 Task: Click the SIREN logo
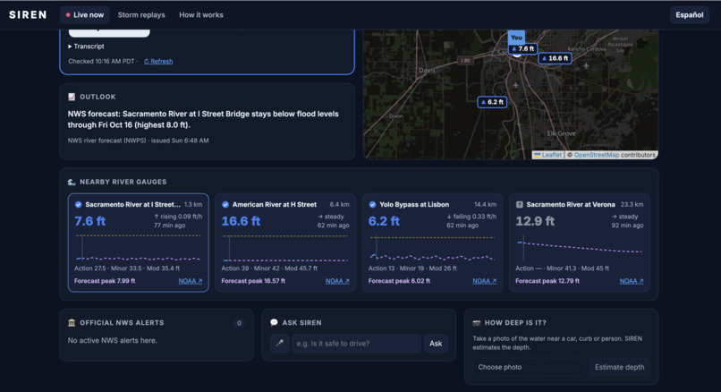click(28, 14)
